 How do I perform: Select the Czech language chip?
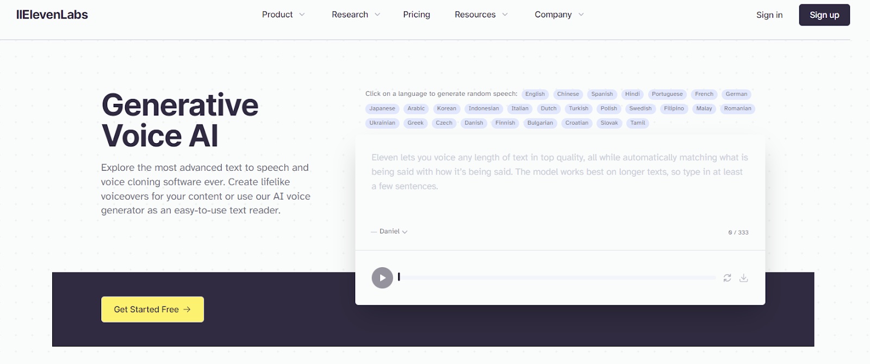(444, 123)
